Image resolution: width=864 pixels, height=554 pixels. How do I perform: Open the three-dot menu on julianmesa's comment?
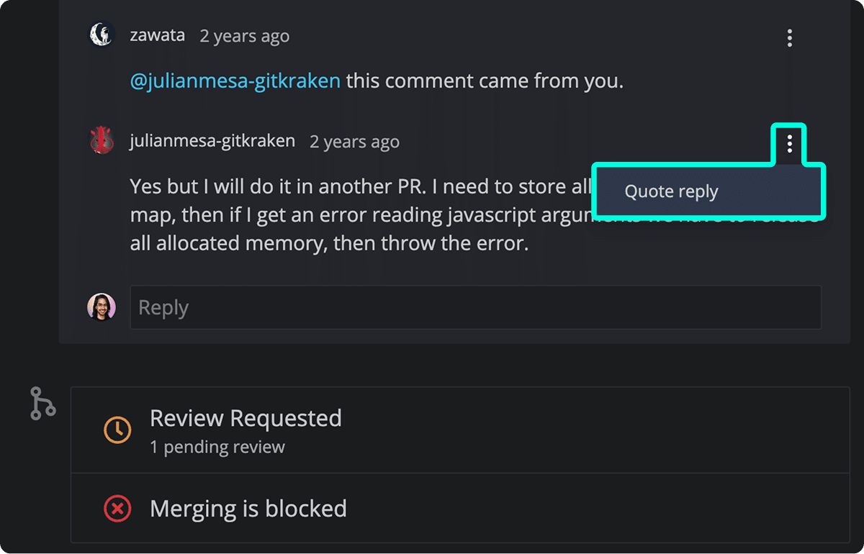coord(789,144)
